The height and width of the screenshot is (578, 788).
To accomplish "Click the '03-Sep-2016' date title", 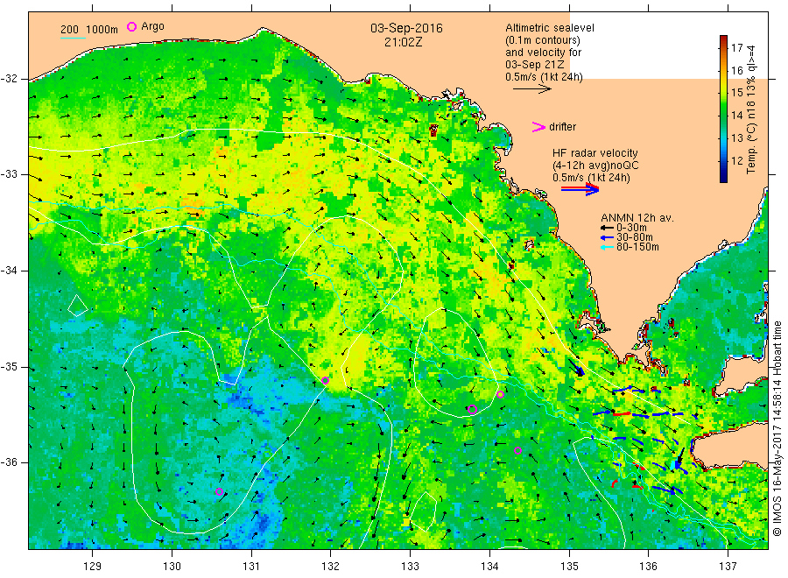I will point(406,28).
